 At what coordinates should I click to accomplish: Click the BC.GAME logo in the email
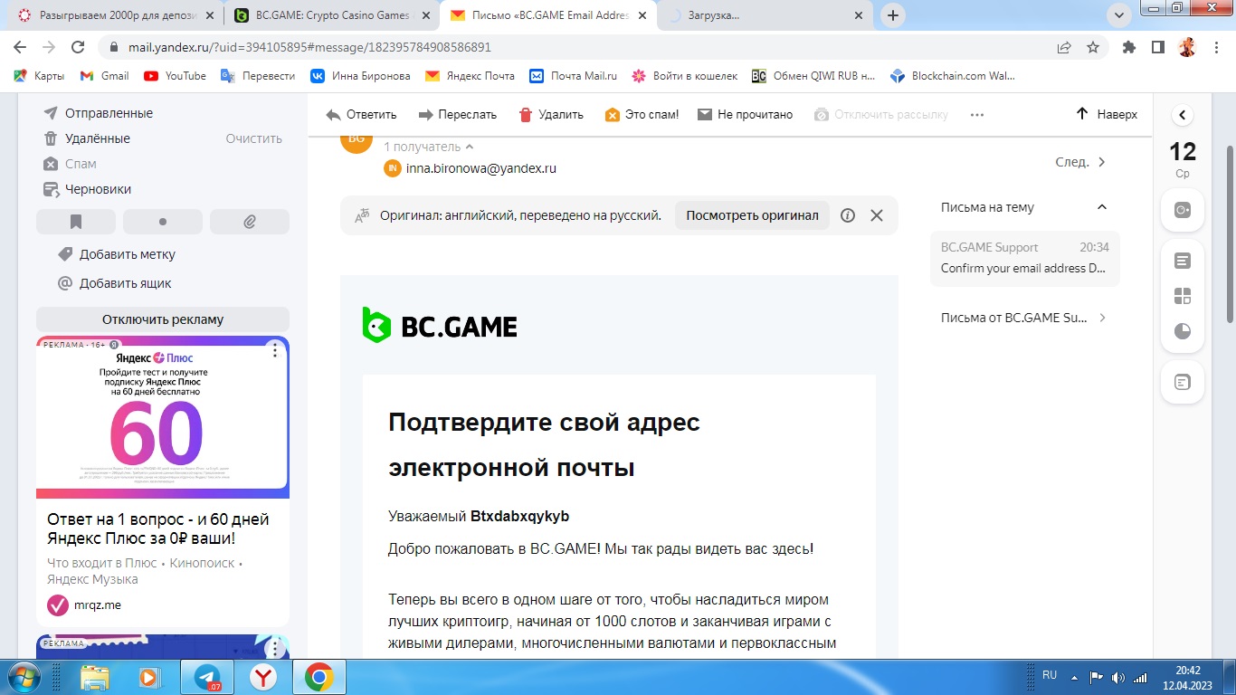[x=440, y=325]
